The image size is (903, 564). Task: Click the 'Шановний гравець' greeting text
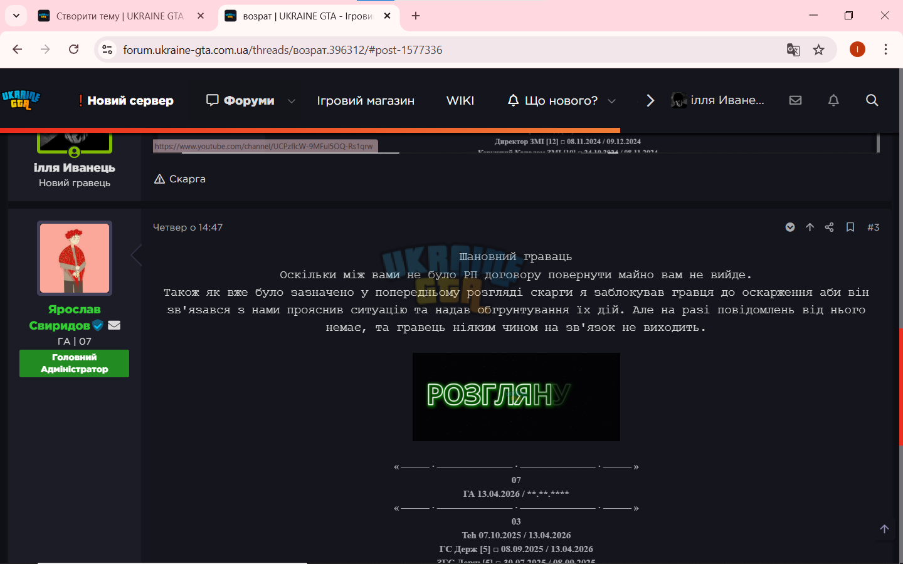[x=515, y=256]
